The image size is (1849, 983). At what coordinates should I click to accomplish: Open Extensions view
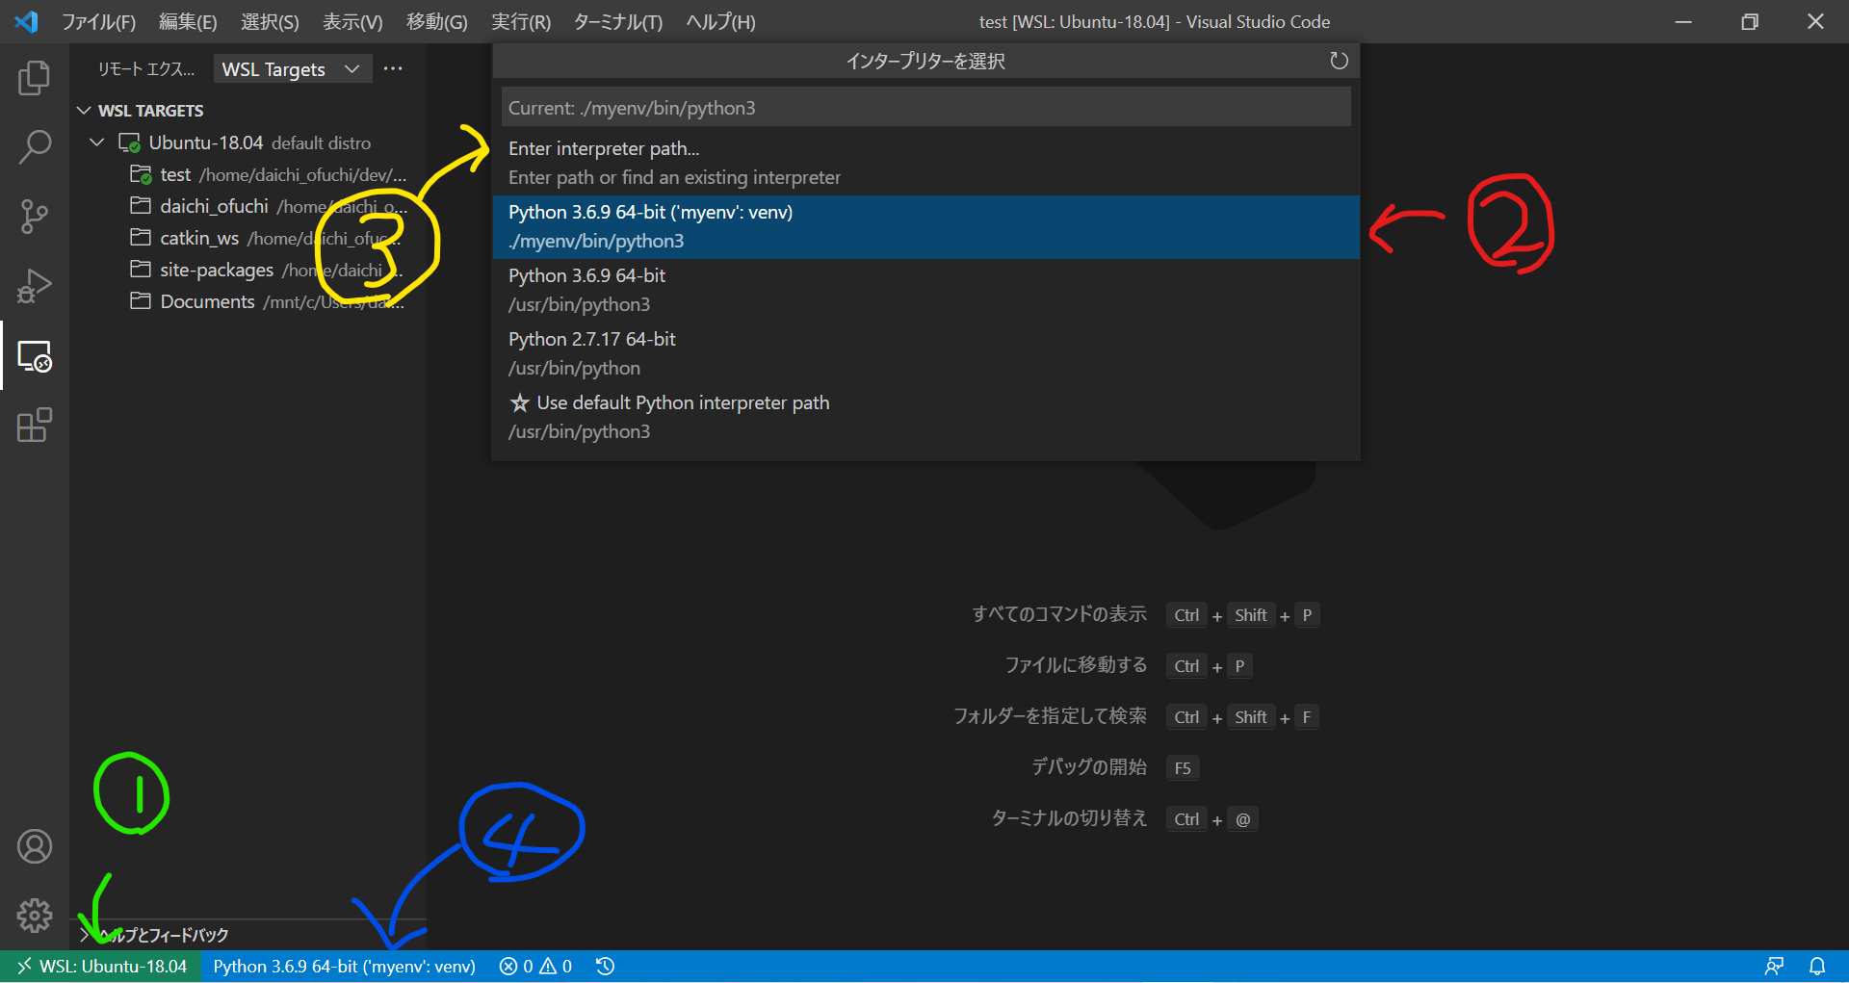pos(35,425)
